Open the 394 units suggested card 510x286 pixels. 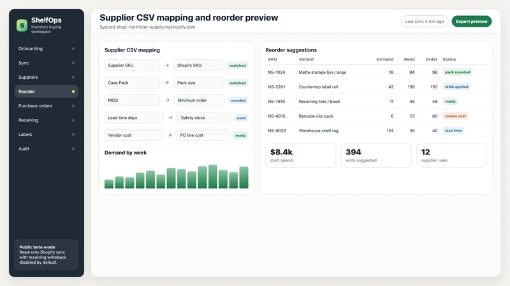[376, 155]
